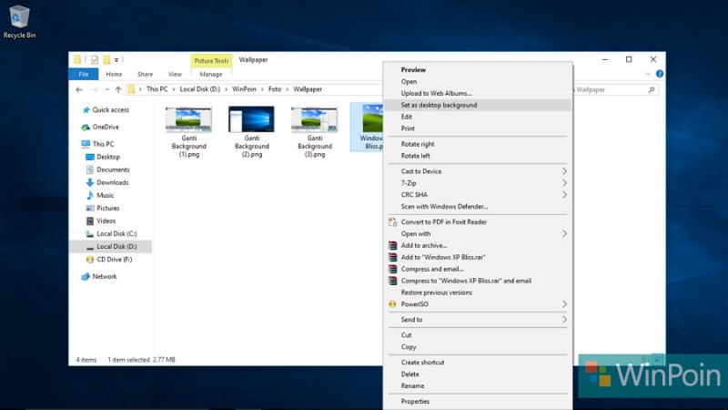The height and width of the screenshot is (410, 728).
Task: Click the search magnifier icon
Action: coord(652,89)
